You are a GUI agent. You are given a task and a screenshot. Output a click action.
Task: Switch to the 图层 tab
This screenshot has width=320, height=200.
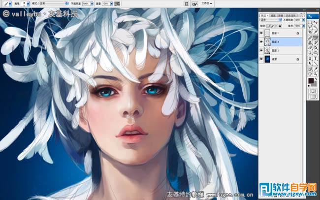(263, 16)
